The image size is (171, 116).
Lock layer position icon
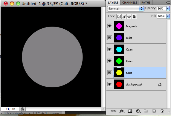pos(129,16)
